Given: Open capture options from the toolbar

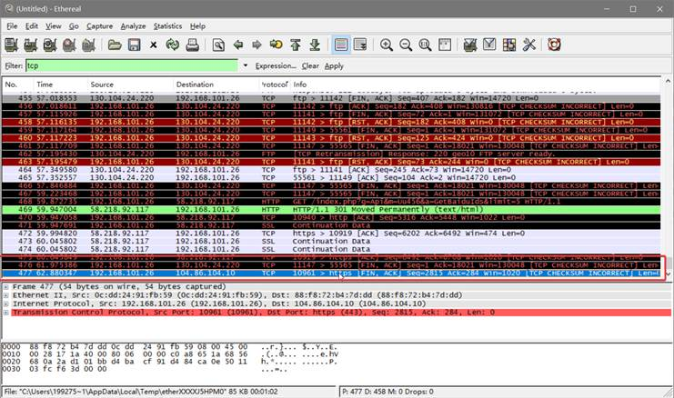Looking at the screenshot, I should 31,45.
